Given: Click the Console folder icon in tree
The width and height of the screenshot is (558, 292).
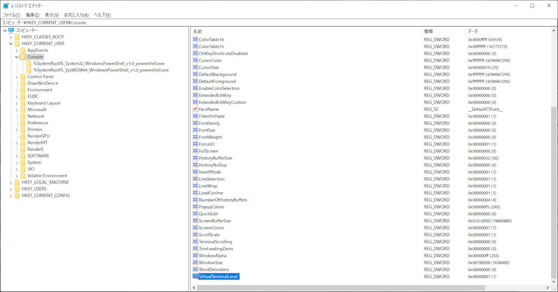Looking at the screenshot, I should click(23, 57).
